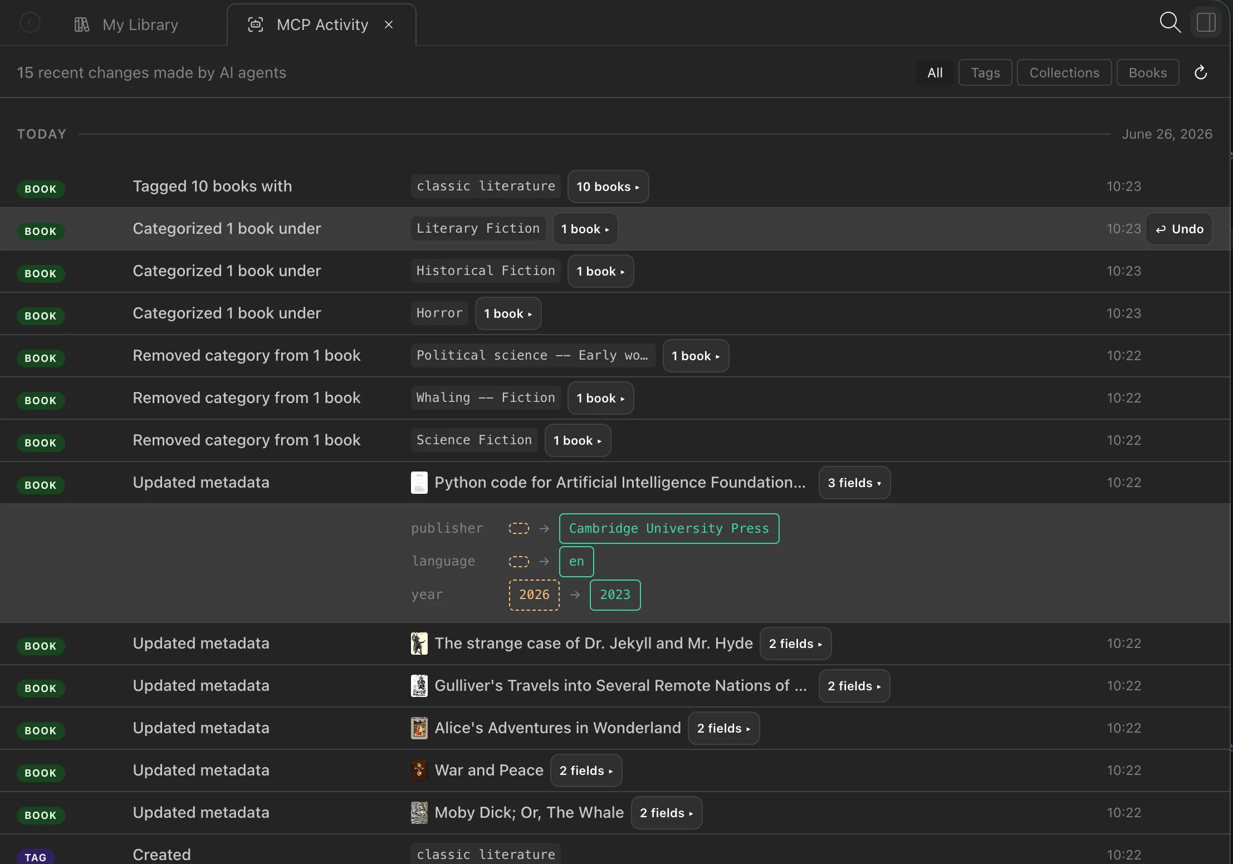This screenshot has width=1233, height=864.
Task: Open Python code for Artificial Intelligence book title
Action: click(620, 482)
